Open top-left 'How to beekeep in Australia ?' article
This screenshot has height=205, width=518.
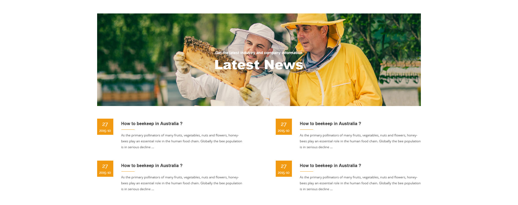click(152, 124)
